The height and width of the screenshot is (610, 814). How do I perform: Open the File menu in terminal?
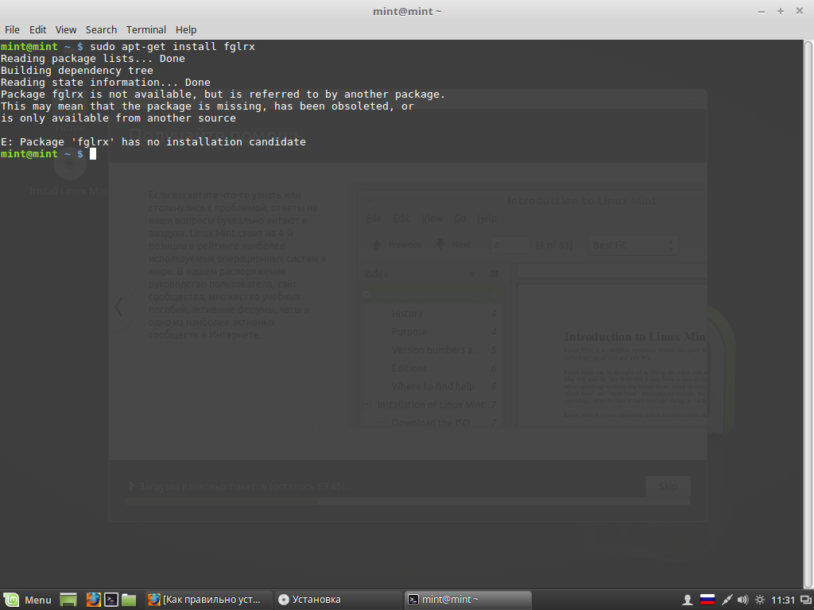point(12,29)
